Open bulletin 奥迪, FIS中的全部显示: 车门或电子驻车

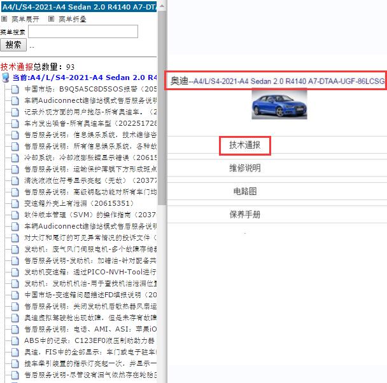(x=90, y=352)
